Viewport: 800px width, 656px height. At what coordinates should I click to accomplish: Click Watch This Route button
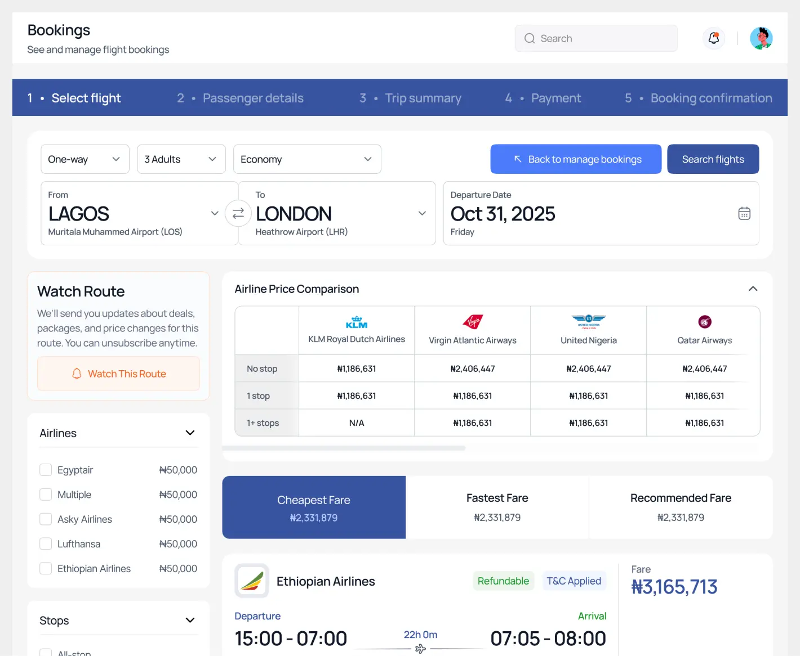(x=118, y=374)
